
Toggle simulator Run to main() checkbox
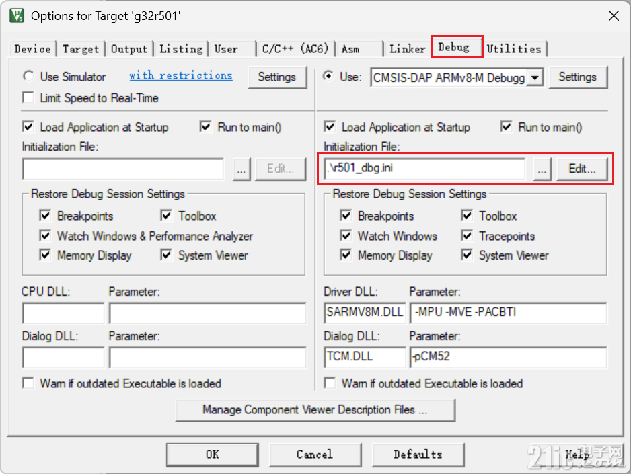tap(206, 127)
